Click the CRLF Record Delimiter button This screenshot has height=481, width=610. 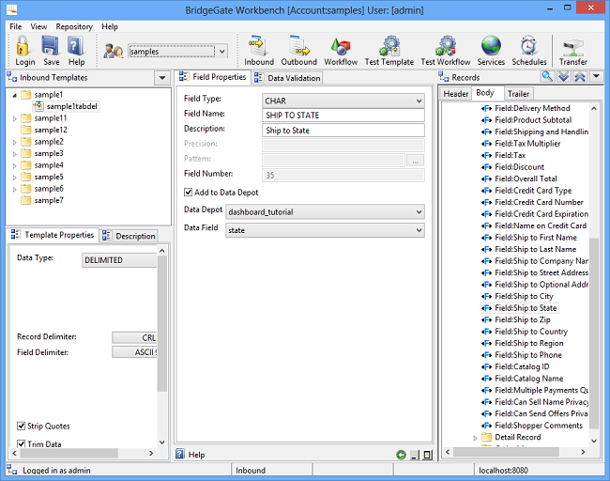click(x=134, y=337)
